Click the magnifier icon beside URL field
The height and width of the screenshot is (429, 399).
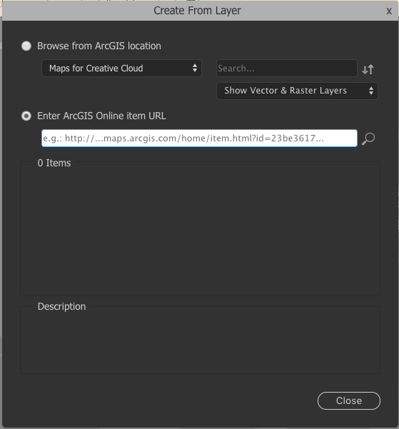[368, 138]
